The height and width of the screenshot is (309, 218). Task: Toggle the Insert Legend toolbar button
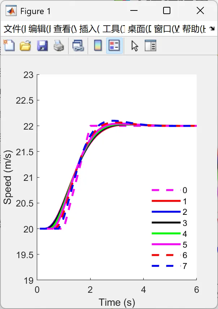[114, 45]
